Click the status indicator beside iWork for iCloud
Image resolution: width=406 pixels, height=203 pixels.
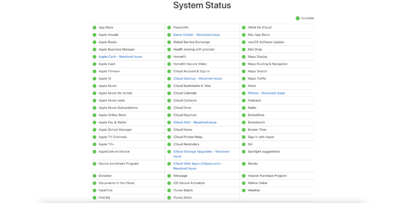(x=244, y=27)
